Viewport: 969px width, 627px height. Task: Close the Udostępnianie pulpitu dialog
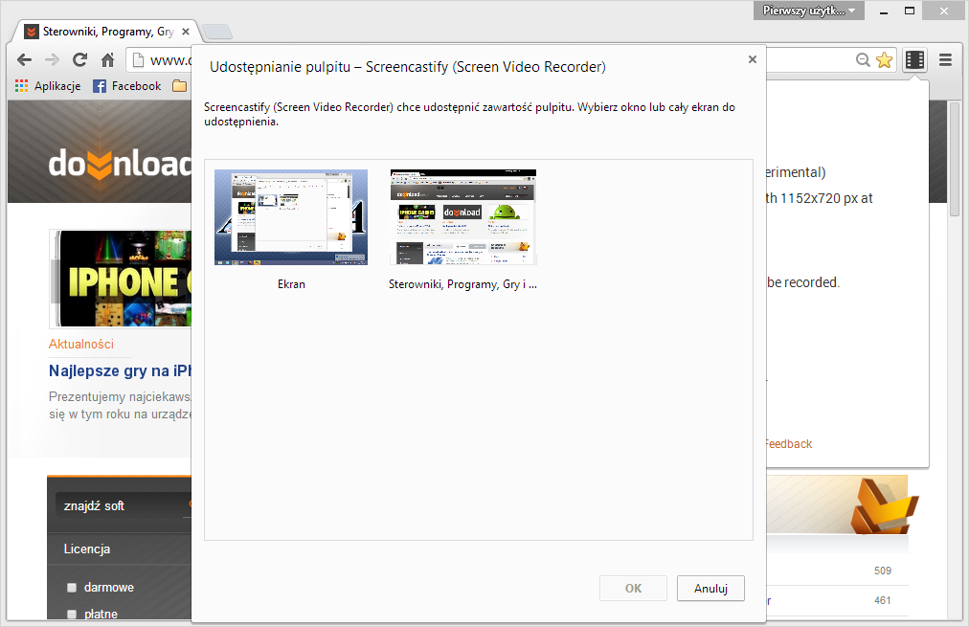[752, 59]
